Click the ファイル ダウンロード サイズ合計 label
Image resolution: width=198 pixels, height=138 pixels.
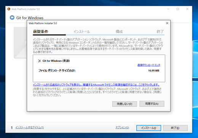(57, 71)
